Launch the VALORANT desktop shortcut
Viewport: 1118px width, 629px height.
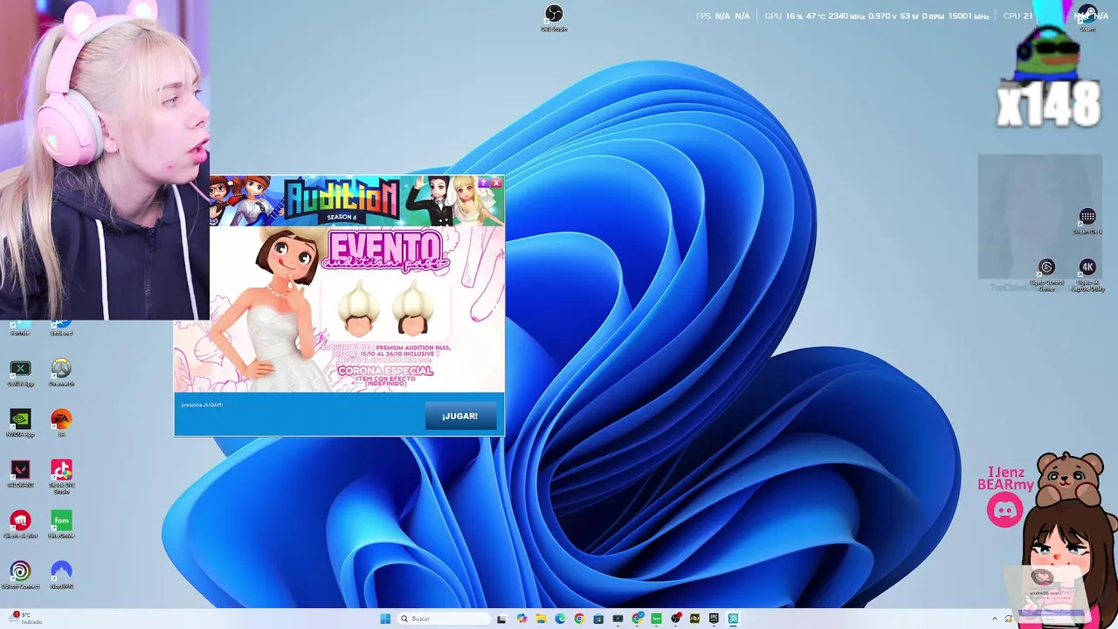pos(20,474)
